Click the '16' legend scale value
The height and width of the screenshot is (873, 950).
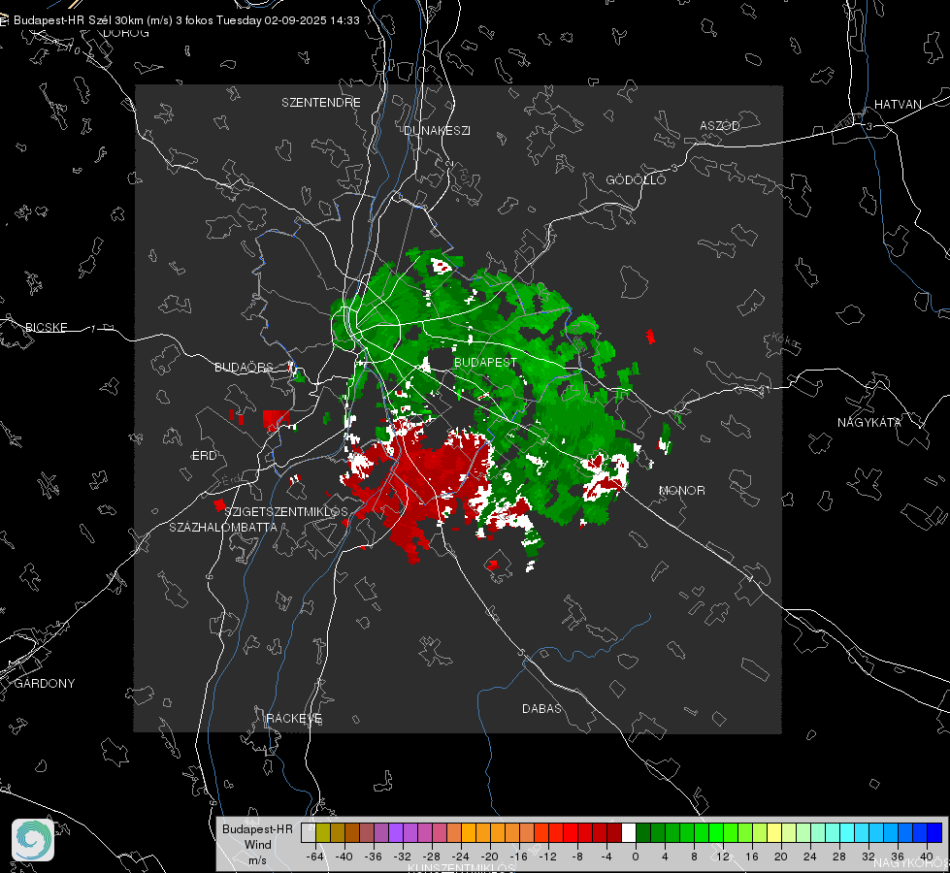(x=752, y=857)
